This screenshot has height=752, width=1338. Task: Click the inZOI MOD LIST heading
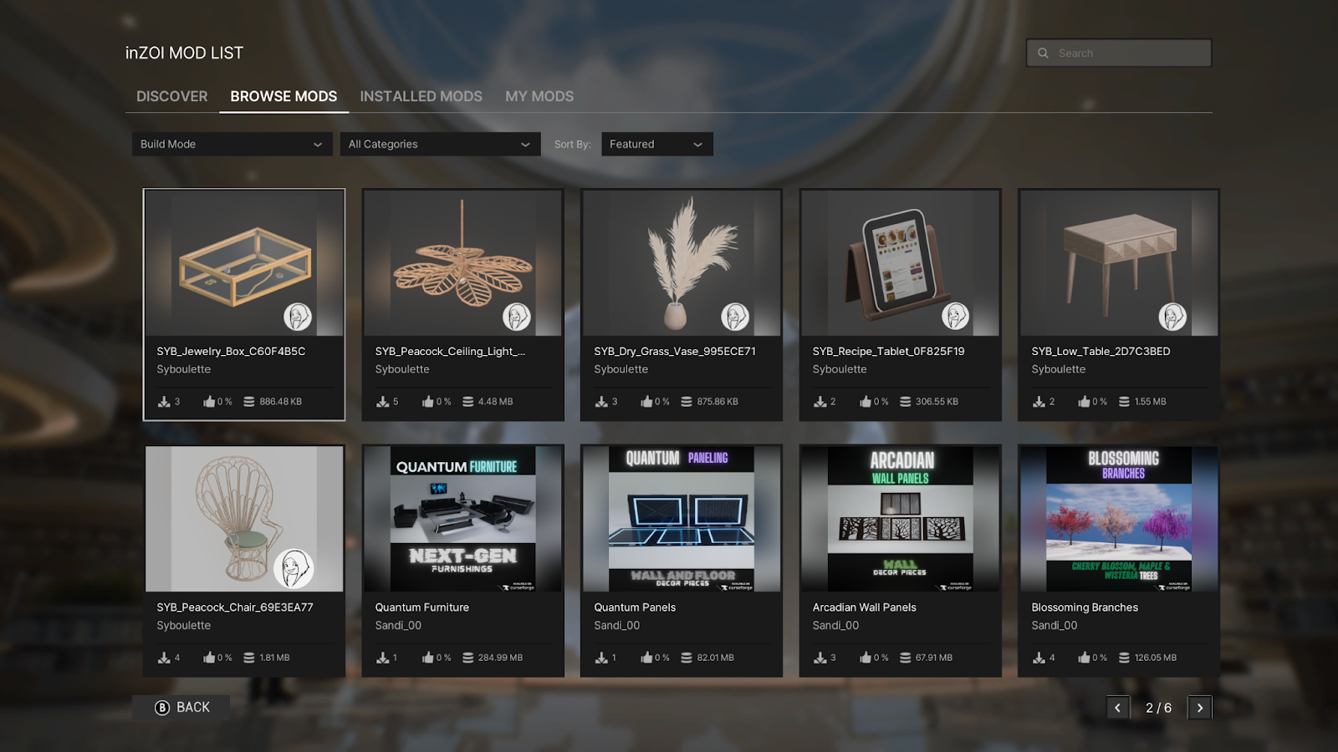pos(184,53)
